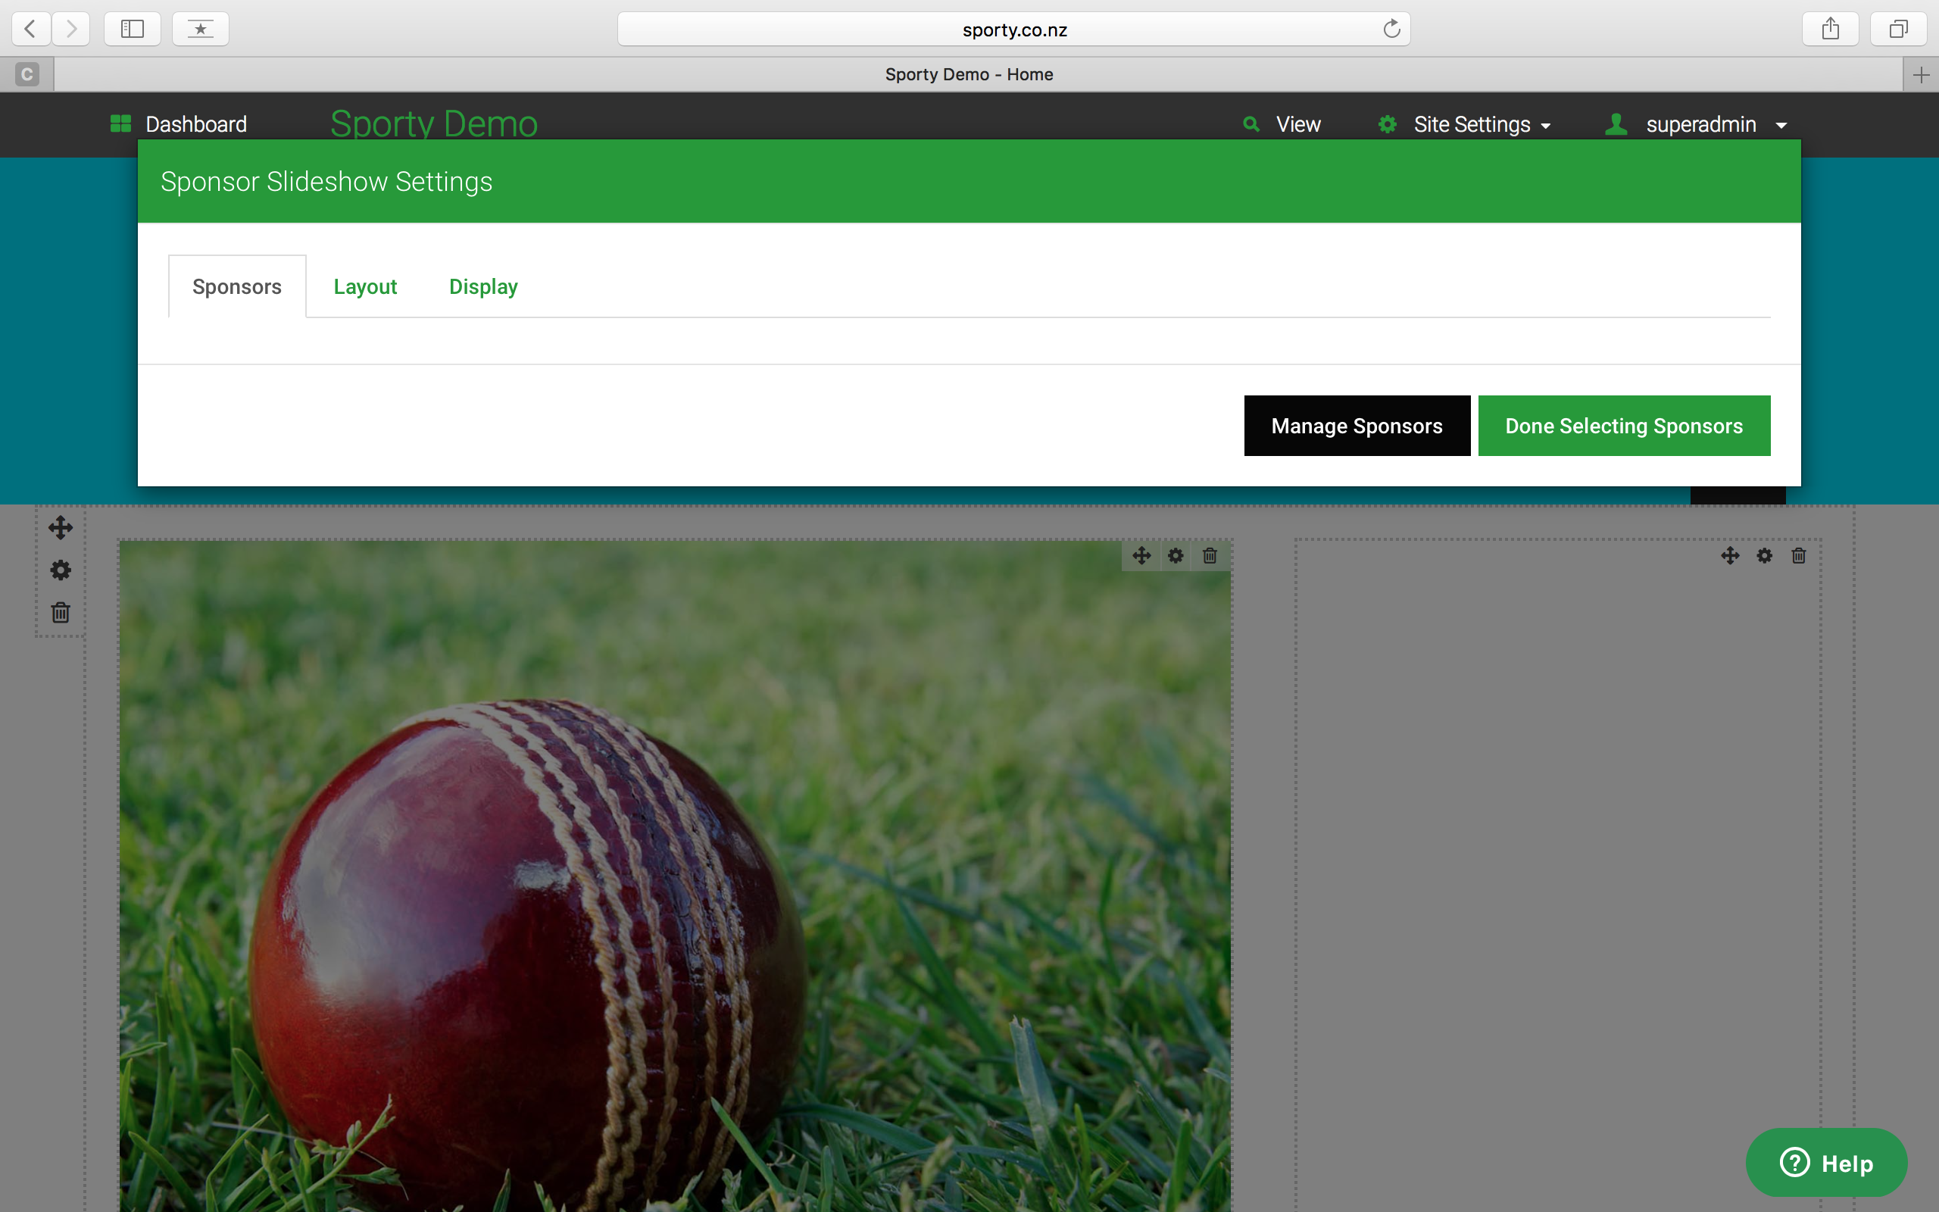Click Done Selecting Sponsors button
The width and height of the screenshot is (1939, 1212).
(x=1624, y=426)
